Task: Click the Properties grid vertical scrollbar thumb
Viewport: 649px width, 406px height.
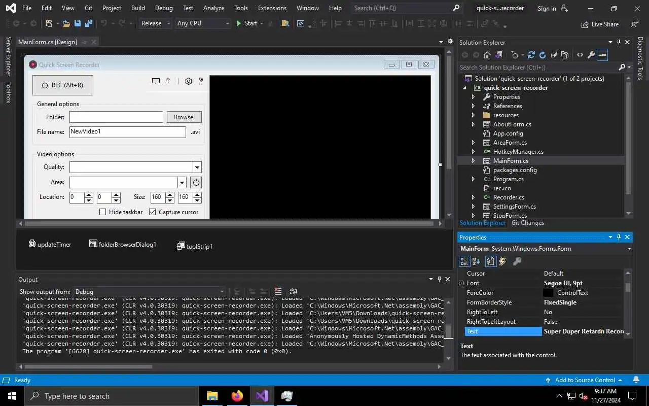Action: pyautogui.click(x=628, y=287)
